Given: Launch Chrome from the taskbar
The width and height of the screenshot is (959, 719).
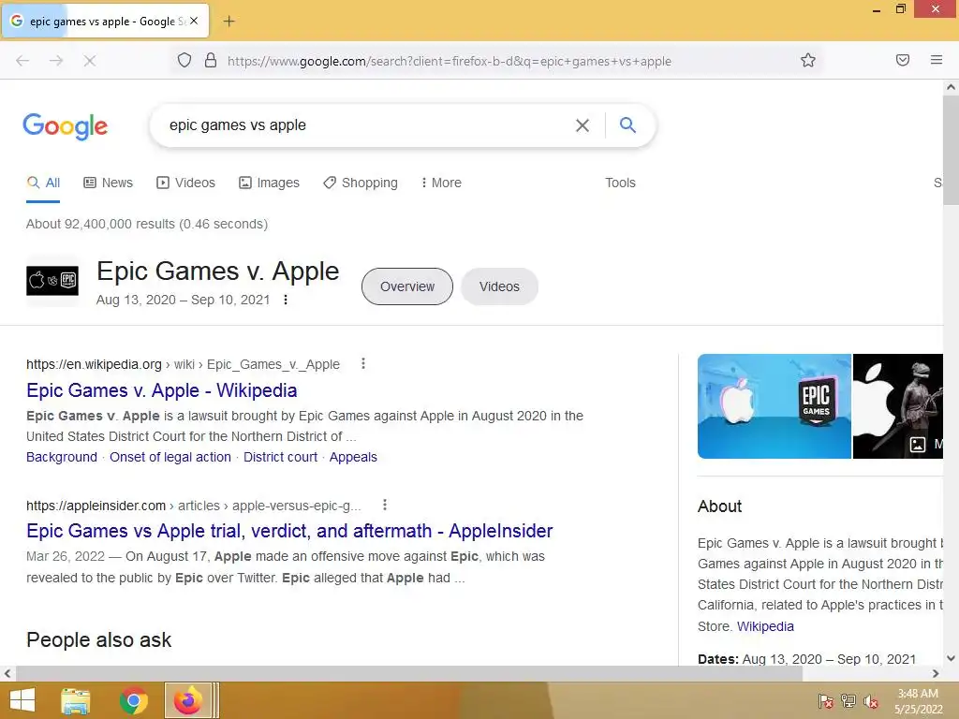Looking at the screenshot, I should tap(133, 700).
